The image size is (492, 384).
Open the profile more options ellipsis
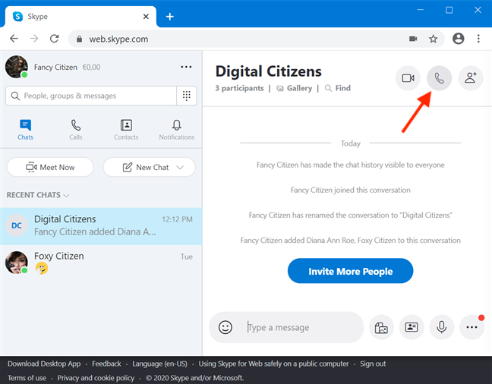coord(186,67)
